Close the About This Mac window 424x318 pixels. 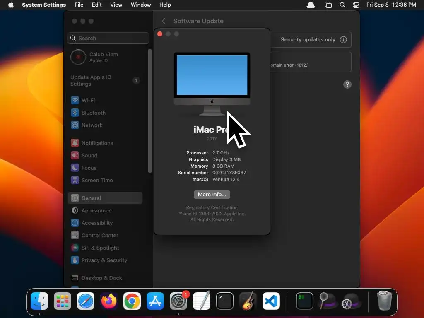click(160, 34)
